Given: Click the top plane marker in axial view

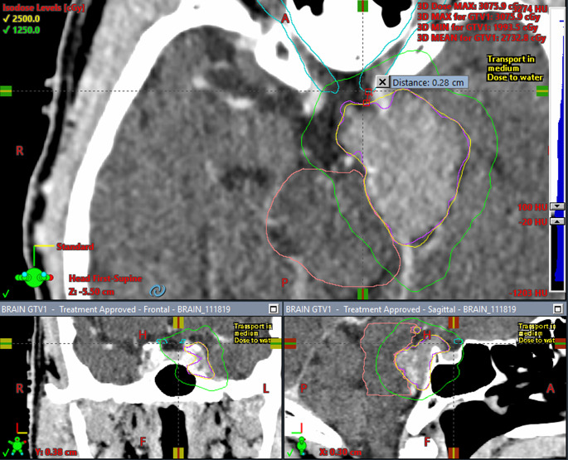Looking at the screenshot, I should coord(362,6).
